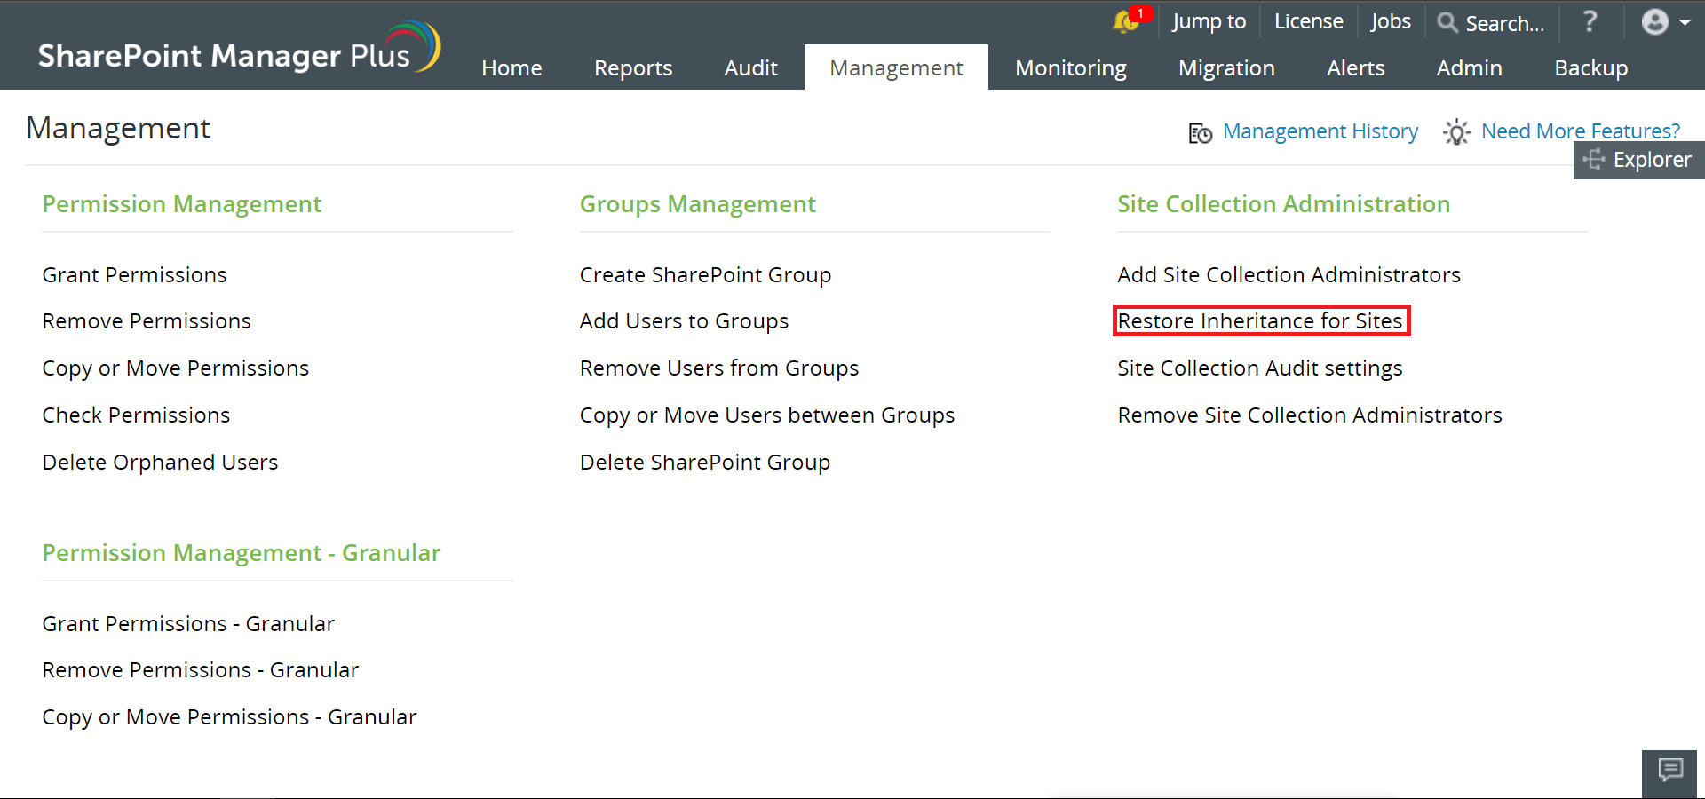Select the Audit menu item

[750, 67]
